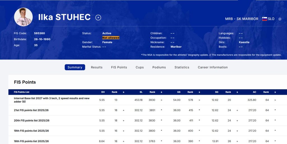Click Ilka Stuhec's profile photo
This screenshot has width=287, height=144.
23,17
